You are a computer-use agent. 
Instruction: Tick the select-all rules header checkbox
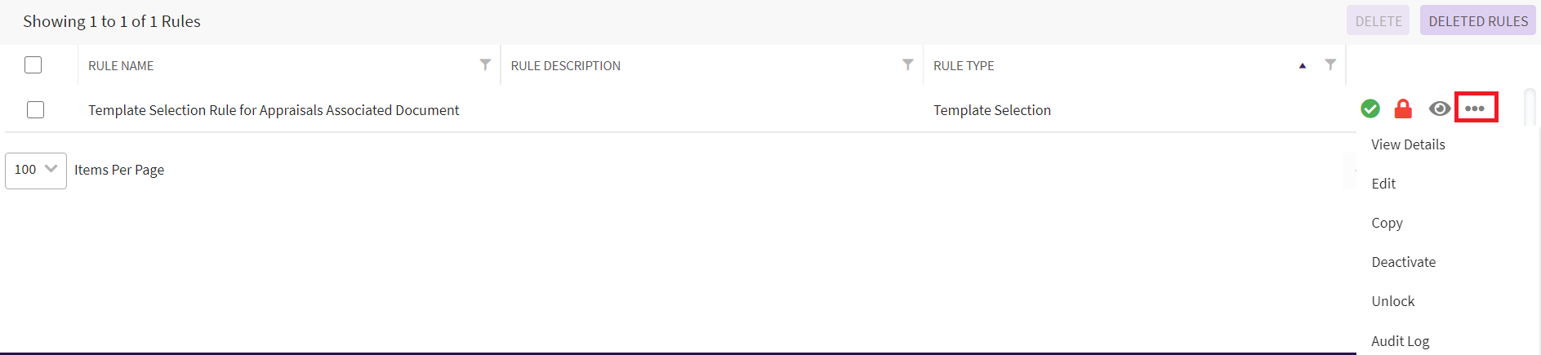(x=33, y=64)
